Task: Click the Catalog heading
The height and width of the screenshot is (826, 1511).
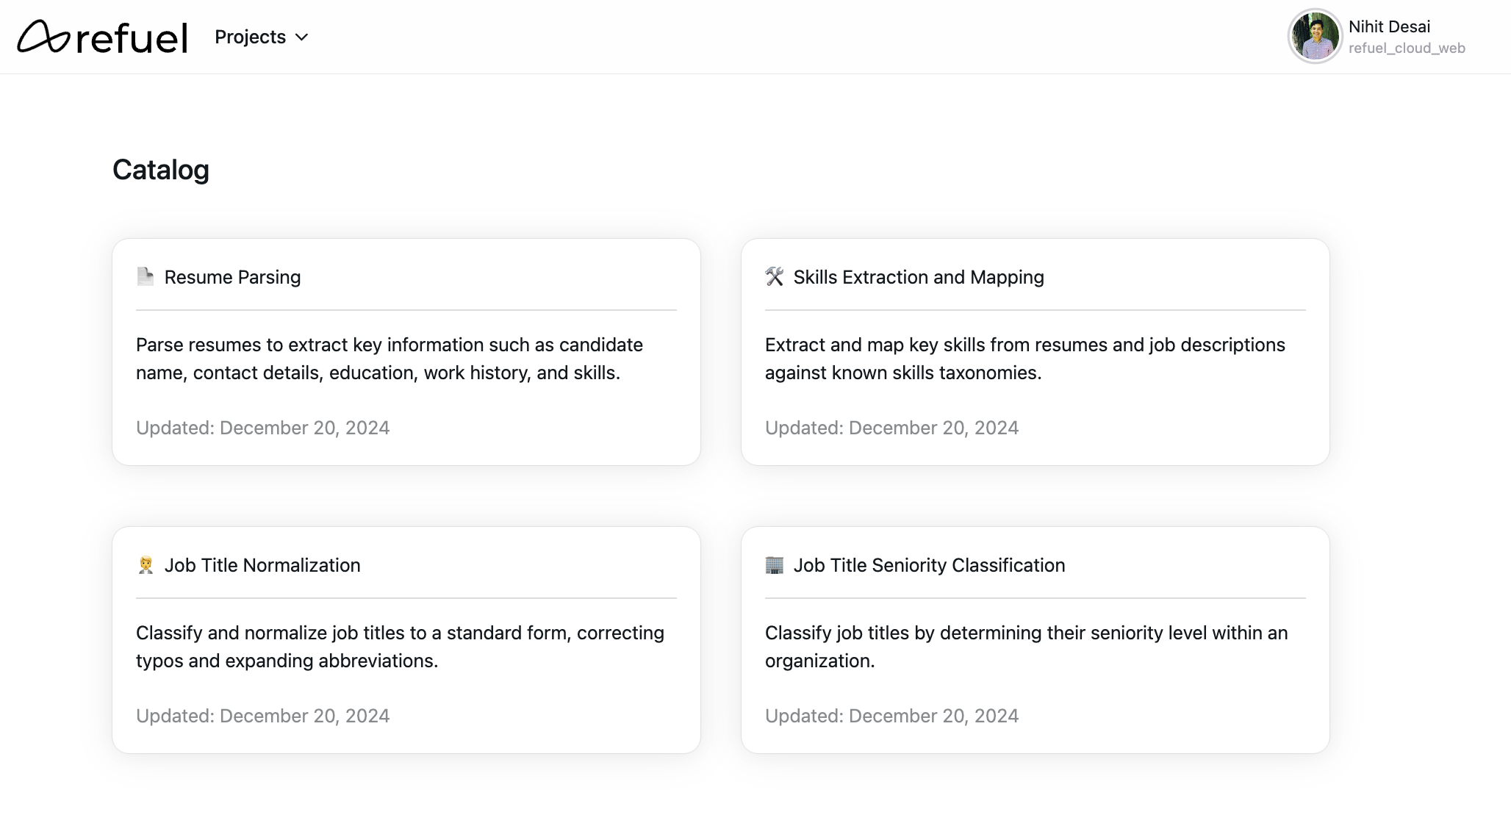Action: click(161, 170)
